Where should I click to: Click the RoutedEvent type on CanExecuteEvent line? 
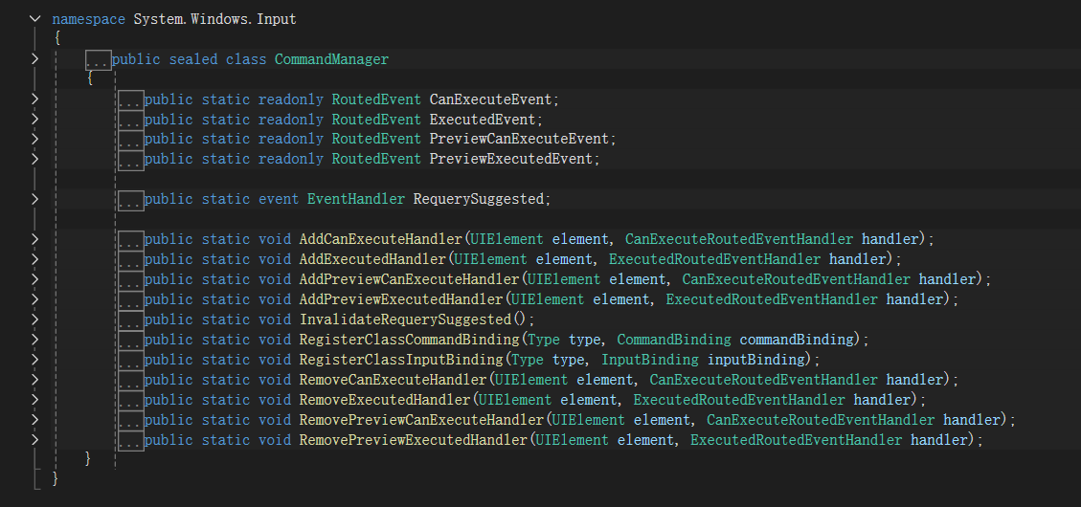point(376,99)
